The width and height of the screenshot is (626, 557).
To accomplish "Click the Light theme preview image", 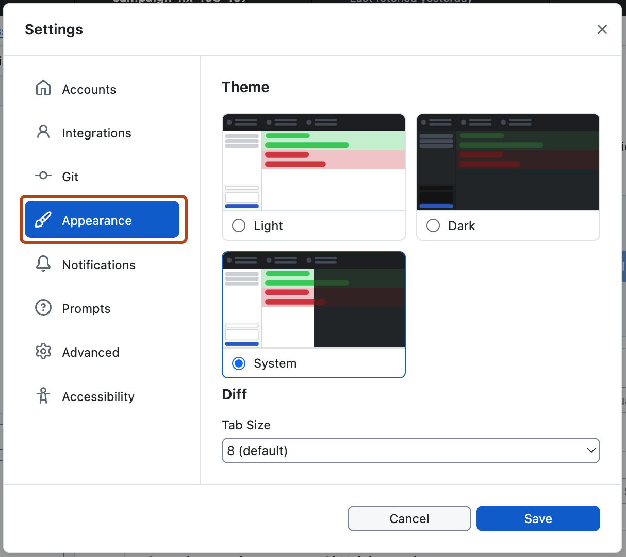I will (313, 162).
